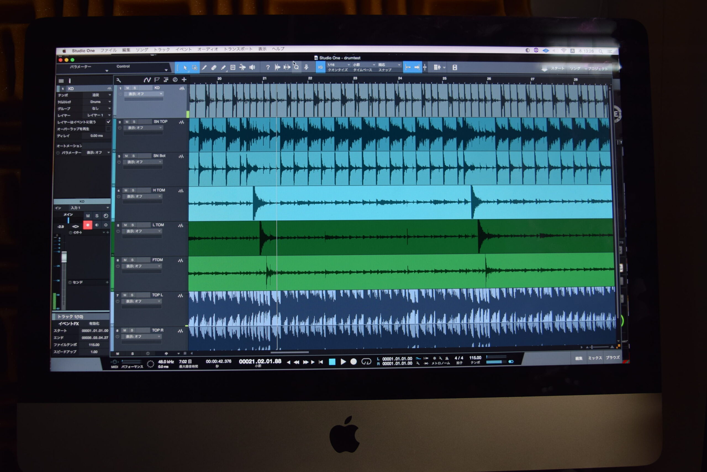Click the KD channel volume fader
This screenshot has width=707, height=472.
pyautogui.click(x=64, y=257)
